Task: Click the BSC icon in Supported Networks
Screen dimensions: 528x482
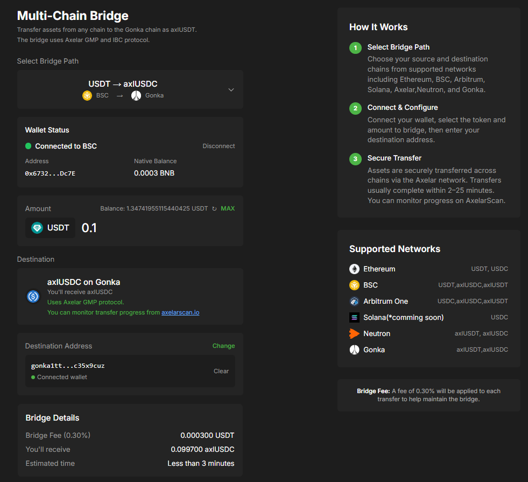Action: click(354, 285)
